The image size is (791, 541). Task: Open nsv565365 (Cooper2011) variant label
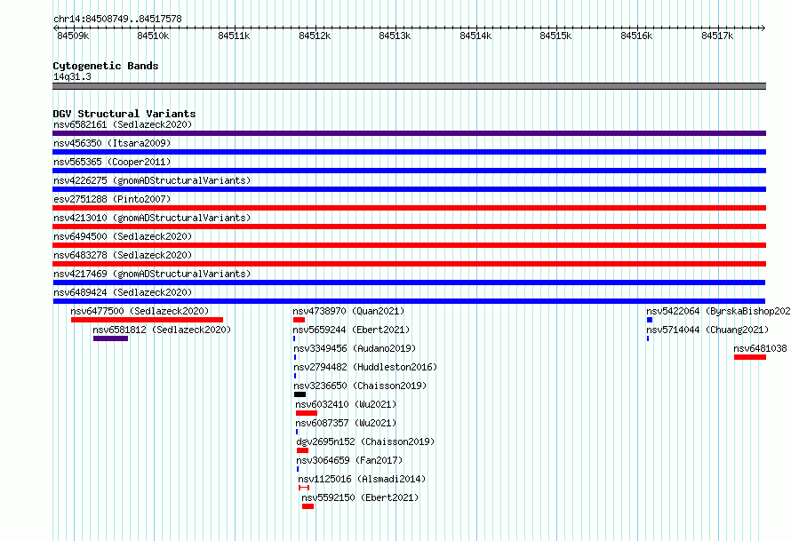[112, 162]
